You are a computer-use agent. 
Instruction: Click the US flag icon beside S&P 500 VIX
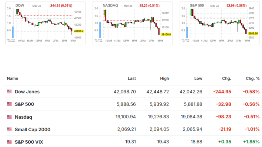coord(9,142)
